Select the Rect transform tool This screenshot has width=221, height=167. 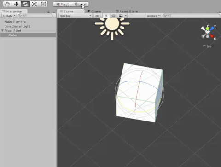point(43,4)
